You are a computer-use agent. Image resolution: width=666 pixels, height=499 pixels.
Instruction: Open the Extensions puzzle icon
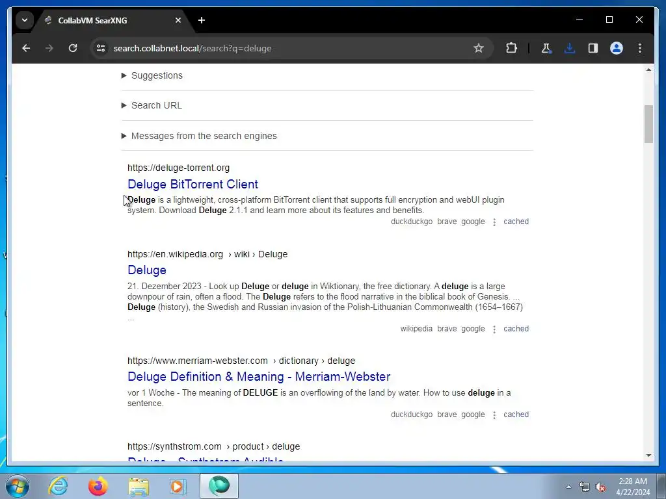pos(511,48)
